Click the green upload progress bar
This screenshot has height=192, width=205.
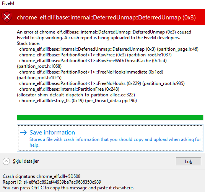(x=110, y=117)
